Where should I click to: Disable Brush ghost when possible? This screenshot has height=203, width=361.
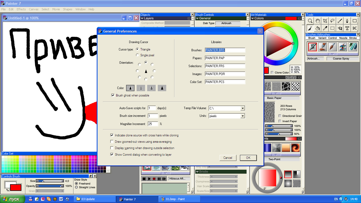pyautogui.click(x=113, y=95)
